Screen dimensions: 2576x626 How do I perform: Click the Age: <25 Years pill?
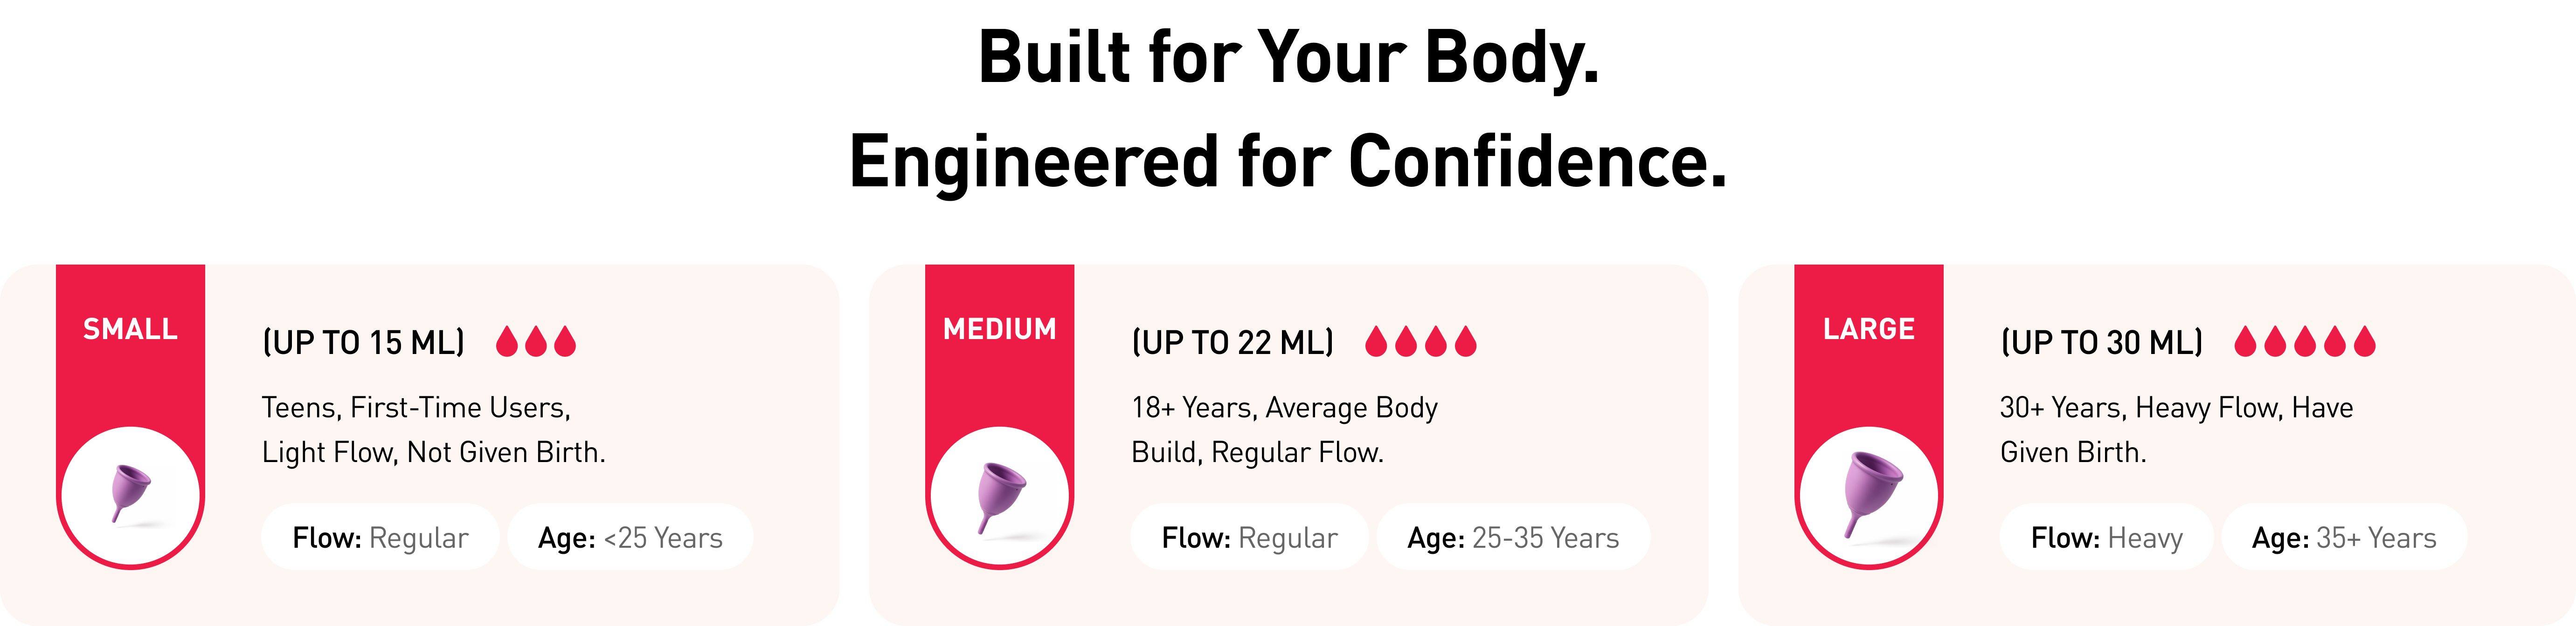tap(630, 537)
